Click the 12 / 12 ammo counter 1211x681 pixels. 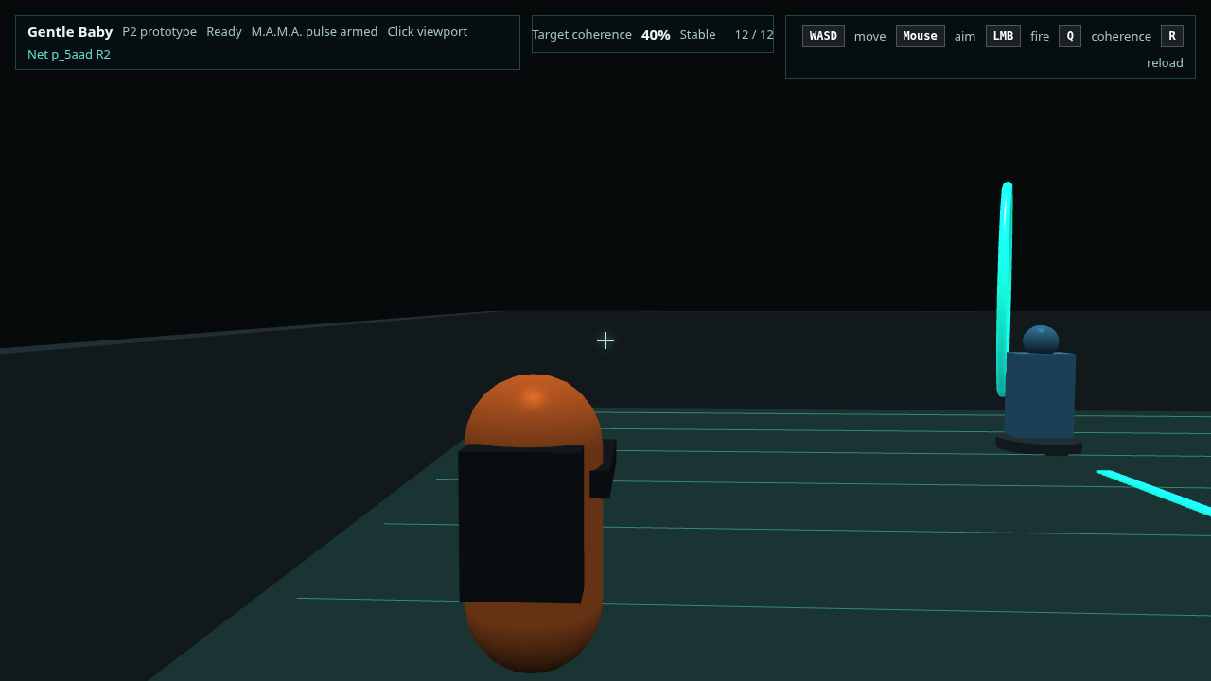[x=754, y=35]
